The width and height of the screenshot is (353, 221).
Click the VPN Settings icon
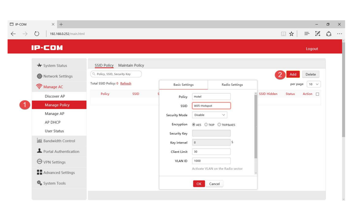39,162
